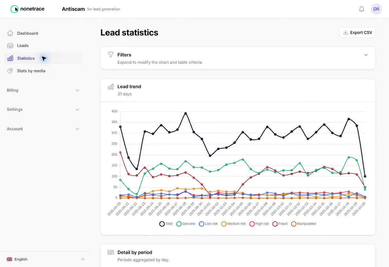Screen dimensions: 389x267
Task: Click the Total peak point on 2025-09-28
Action: (186, 113)
